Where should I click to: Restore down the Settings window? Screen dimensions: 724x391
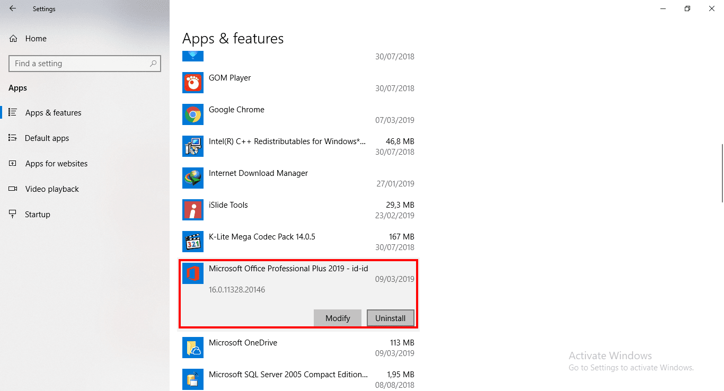[687, 8]
